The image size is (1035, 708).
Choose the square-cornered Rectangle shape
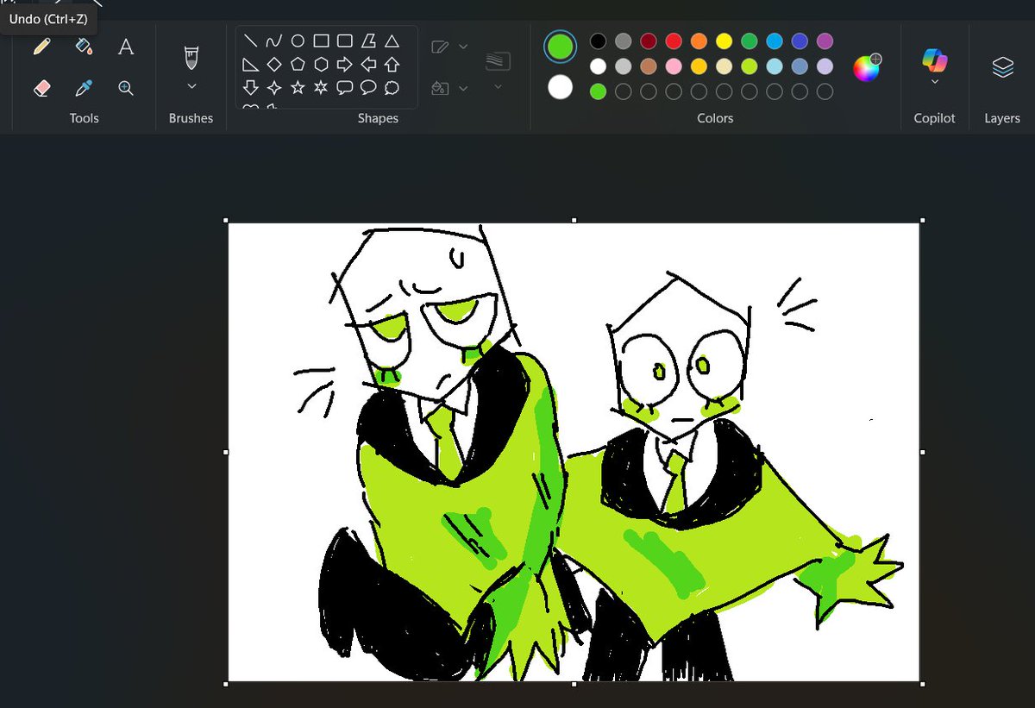[x=321, y=41]
